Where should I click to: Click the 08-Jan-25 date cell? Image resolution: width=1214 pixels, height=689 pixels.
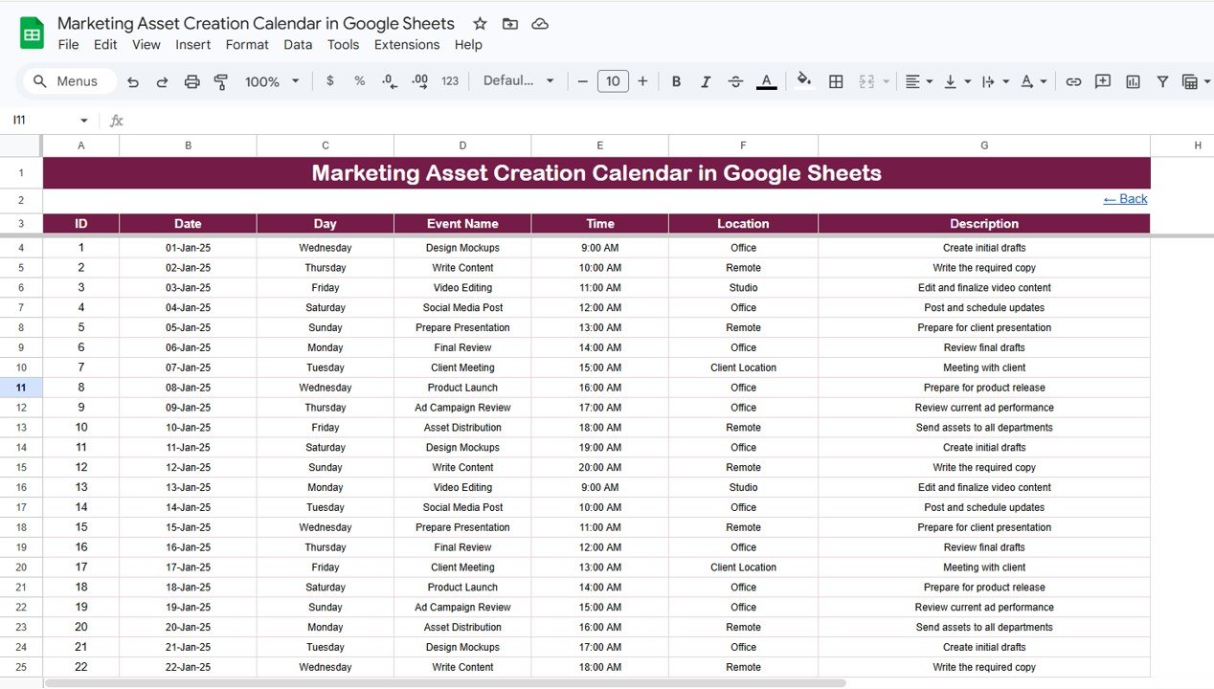pos(188,388)
